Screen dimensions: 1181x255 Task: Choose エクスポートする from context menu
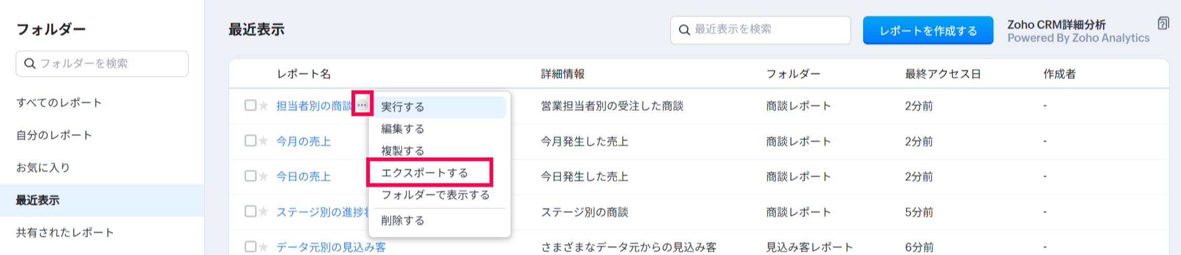(425, 173)
